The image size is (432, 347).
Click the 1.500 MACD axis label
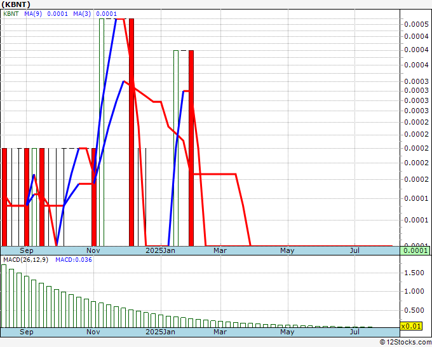(414, 273)
